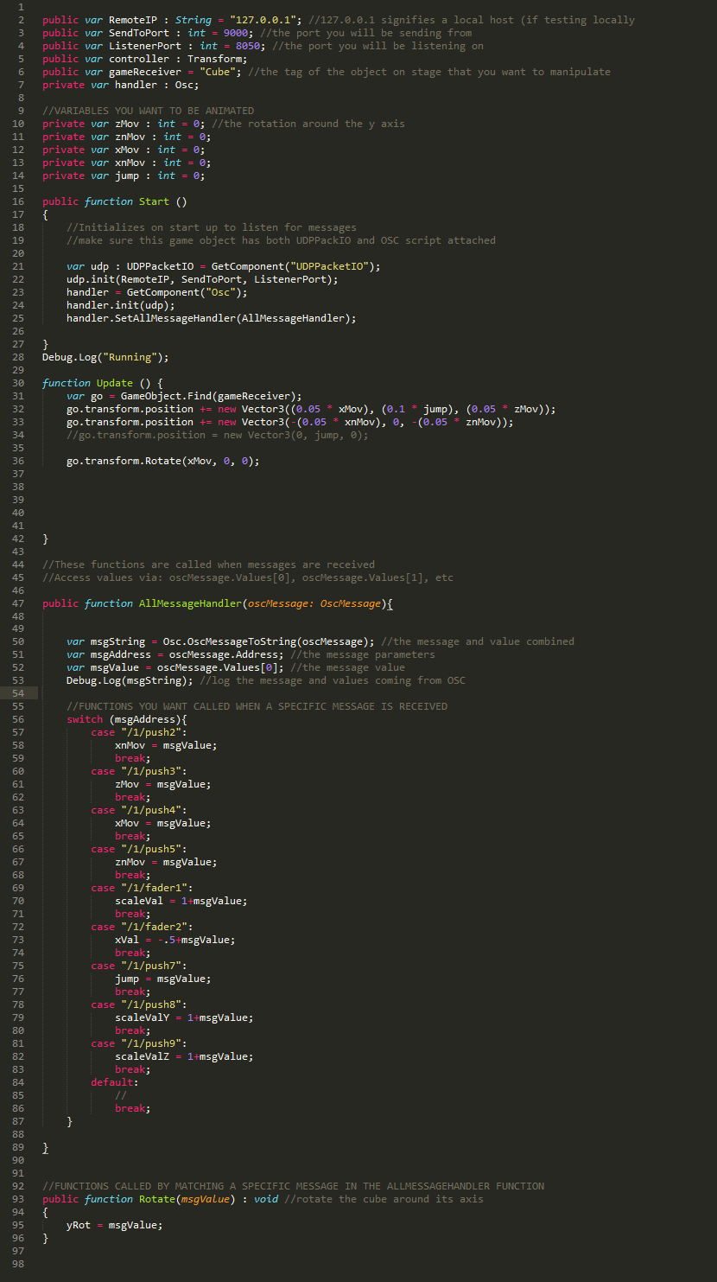Click line number 98 in the gutter
717x1282 pixels.
pyautogui.click(x=18, y=1264)
